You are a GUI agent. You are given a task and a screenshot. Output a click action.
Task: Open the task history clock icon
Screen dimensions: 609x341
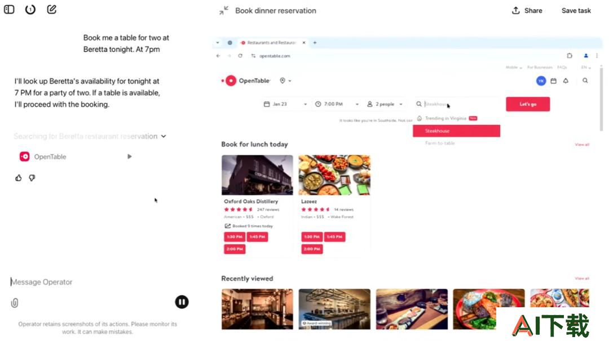pos(30,10)
